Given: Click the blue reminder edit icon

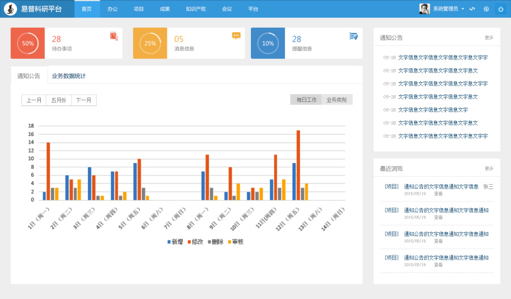Looking at the screenshot, I should 354,36.
